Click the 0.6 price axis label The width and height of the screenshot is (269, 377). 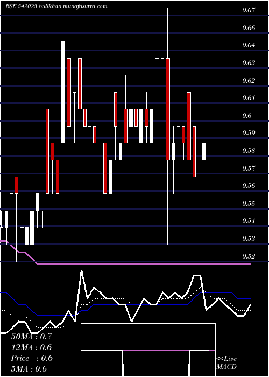247,116
